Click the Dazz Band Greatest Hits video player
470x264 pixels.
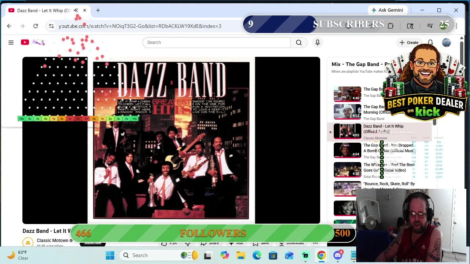(171, 140)
